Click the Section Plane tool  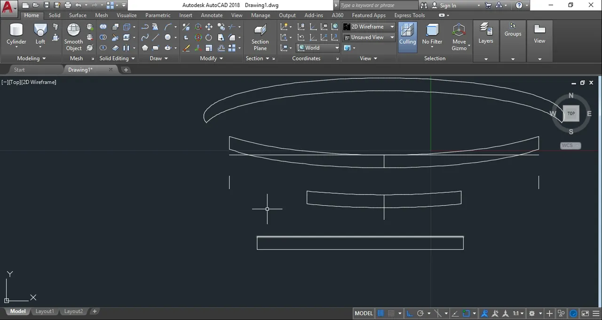tap(260, 38)
